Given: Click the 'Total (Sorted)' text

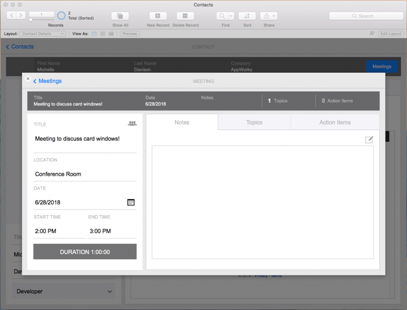Looking at the screenshot, I should click(x=81, y=18).
